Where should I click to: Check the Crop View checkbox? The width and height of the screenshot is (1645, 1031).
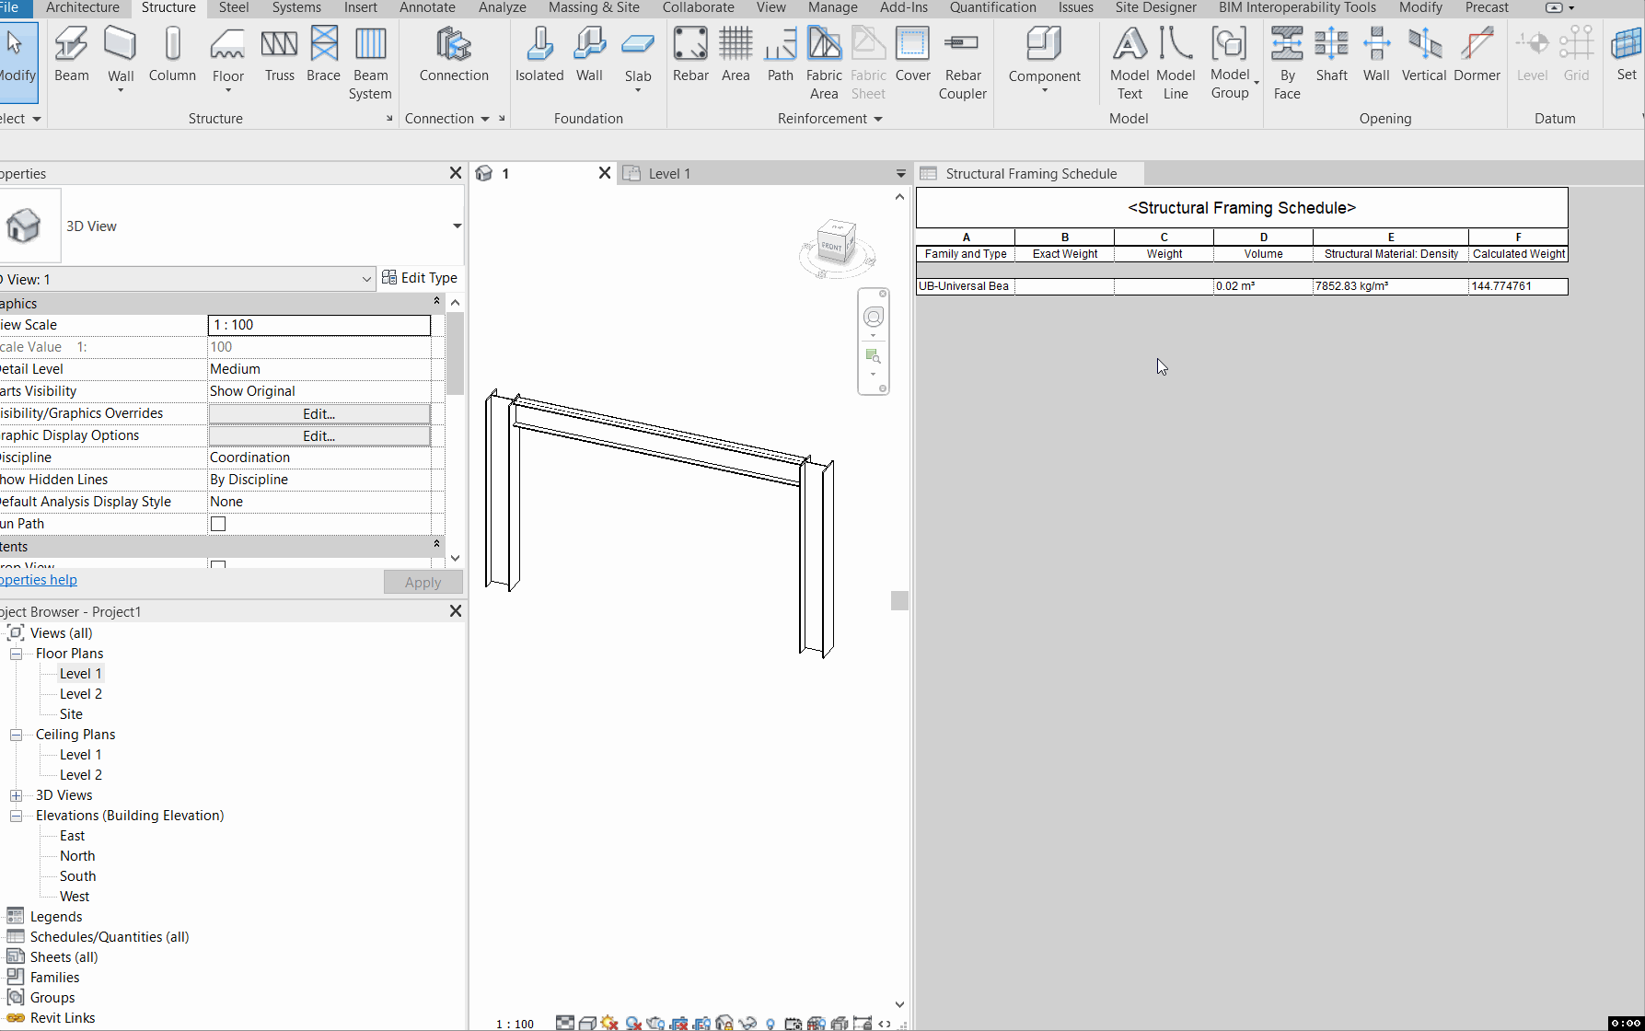pyautogui.click(x=217, y=566)
